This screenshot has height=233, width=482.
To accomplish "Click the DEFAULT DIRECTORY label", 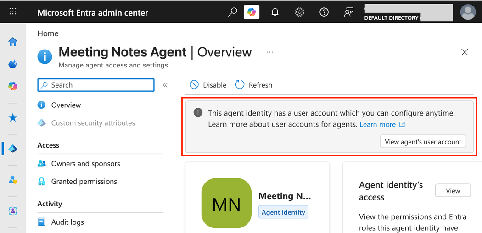I will [x=391, y=18].
